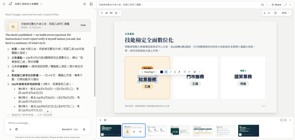Select slide 6 thumbnail
The width and height of the screenshot is (295, 140).
coord(225,130)
